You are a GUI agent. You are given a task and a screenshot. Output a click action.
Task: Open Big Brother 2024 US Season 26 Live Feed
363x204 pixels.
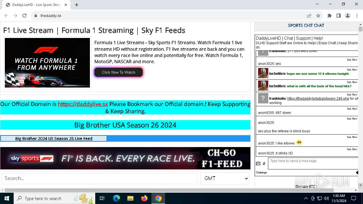[54, 139]
